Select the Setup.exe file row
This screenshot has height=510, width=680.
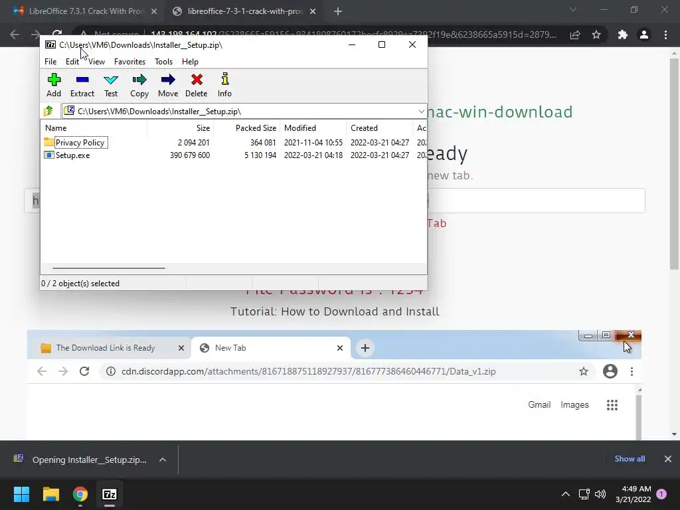[234, 155]
